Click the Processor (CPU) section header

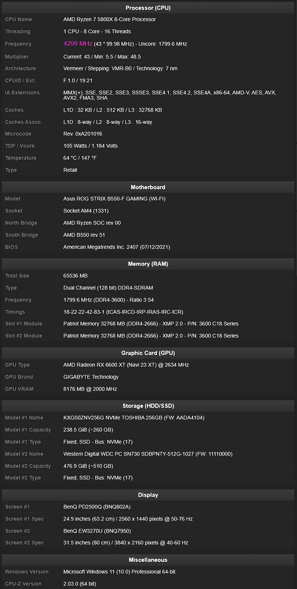click(x=148, y=8)
